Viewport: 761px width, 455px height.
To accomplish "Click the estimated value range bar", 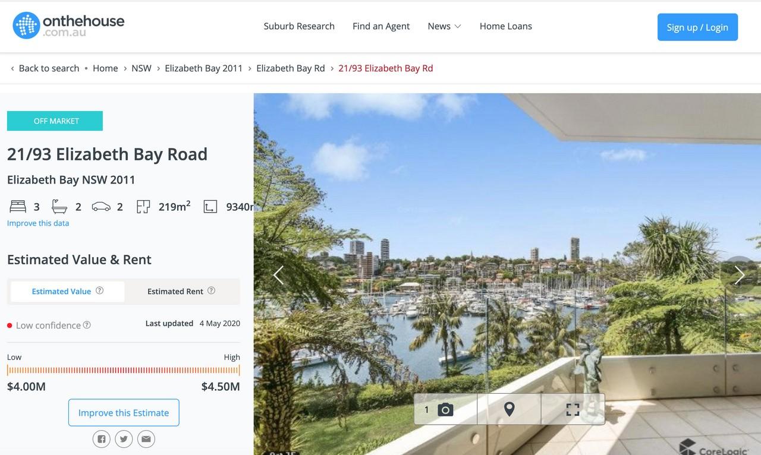I will click(124, 371).
